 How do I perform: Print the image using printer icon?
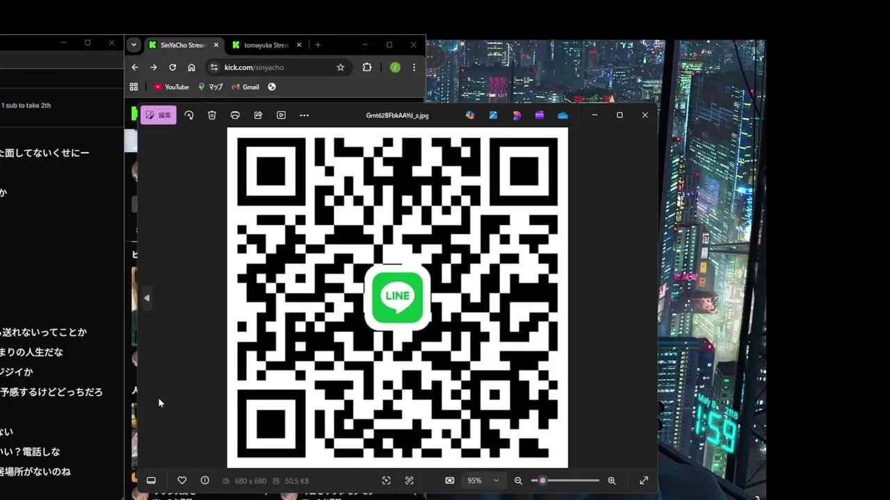tap(235, 115)
